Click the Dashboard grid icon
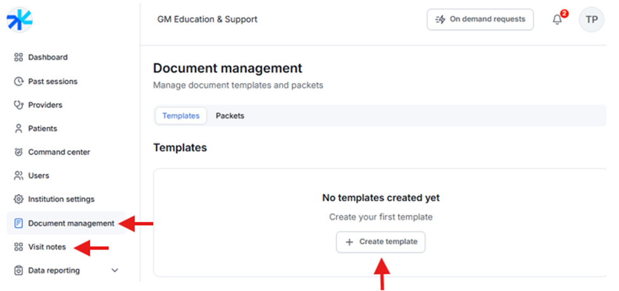The width and height of the screenshot is (619, 291). (18, 58)
